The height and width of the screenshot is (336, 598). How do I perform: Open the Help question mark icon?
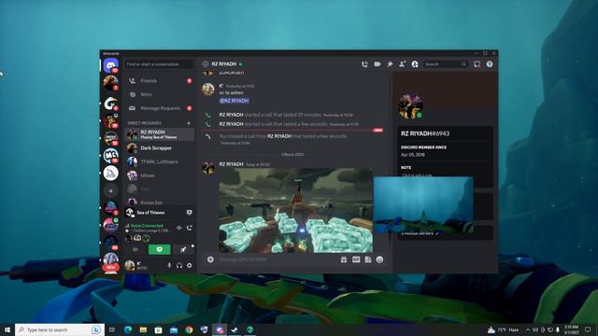[x=490, y=64]
